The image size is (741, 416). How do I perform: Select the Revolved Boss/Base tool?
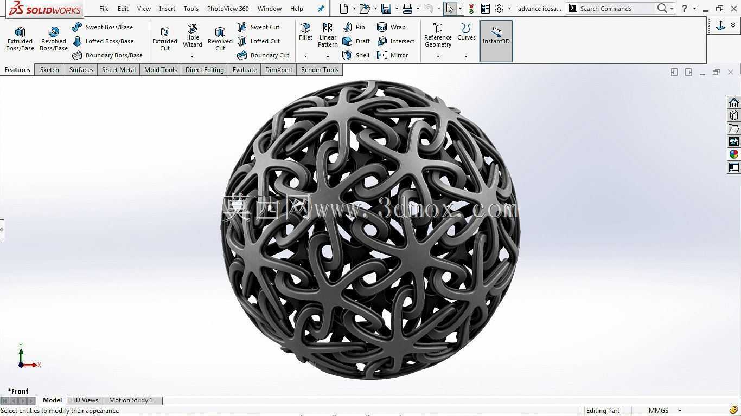(x=54, y=38)
